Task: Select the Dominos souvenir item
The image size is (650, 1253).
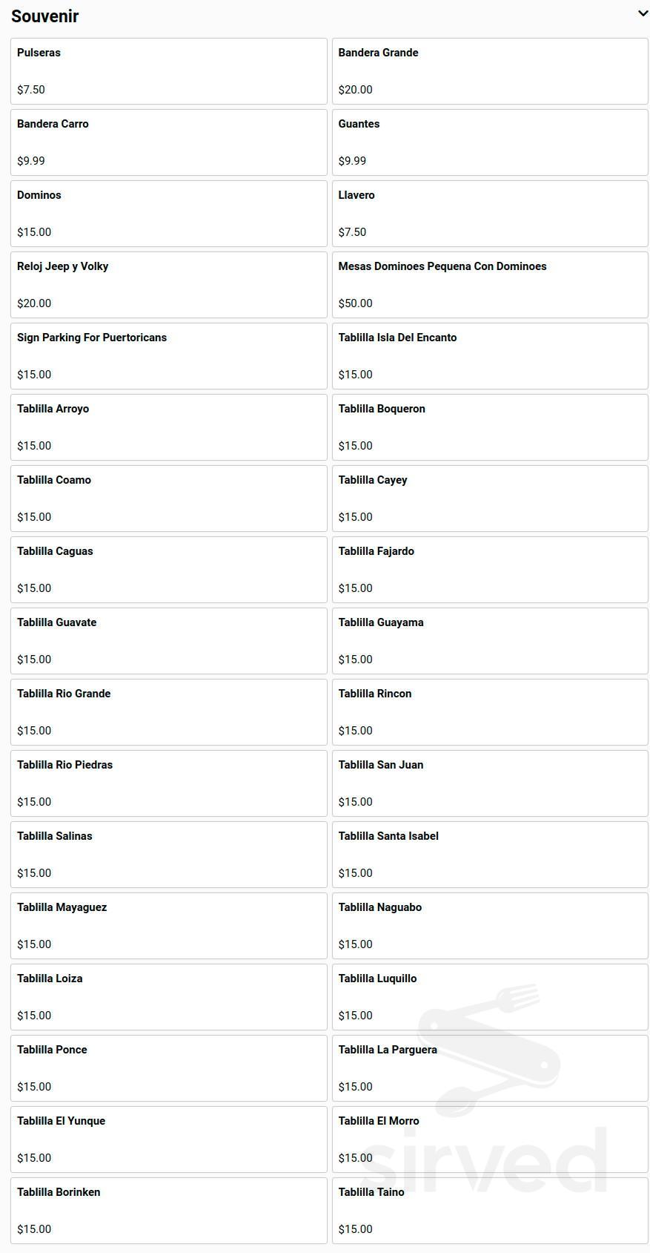Action: pos(169,214)
